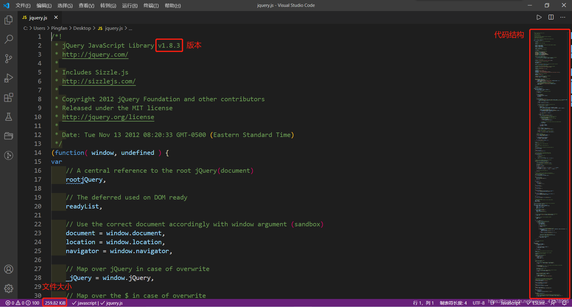The width and height of the screenshot is (572, 307).
Task: Click the Copyright 2012 comment line
Action: [x=163, y=99]
